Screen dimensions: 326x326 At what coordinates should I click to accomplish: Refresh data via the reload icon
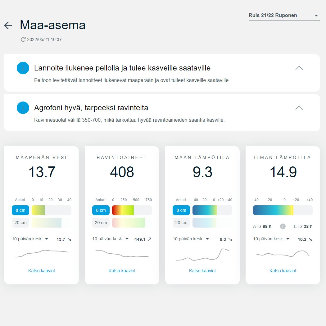pos(23,39)
